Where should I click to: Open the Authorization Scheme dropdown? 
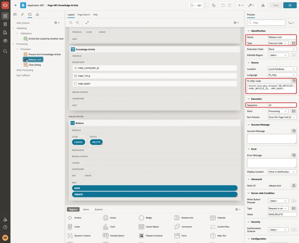278,230
